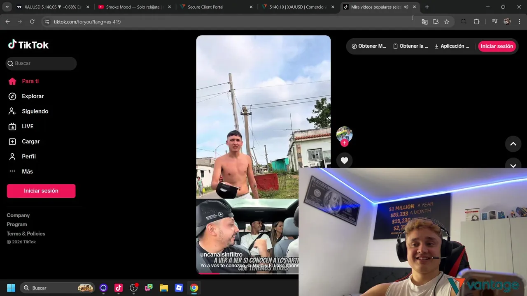This screenshot has width=527, height=296.
Task: Go back with browser back arrow
Action: (7, 21)
